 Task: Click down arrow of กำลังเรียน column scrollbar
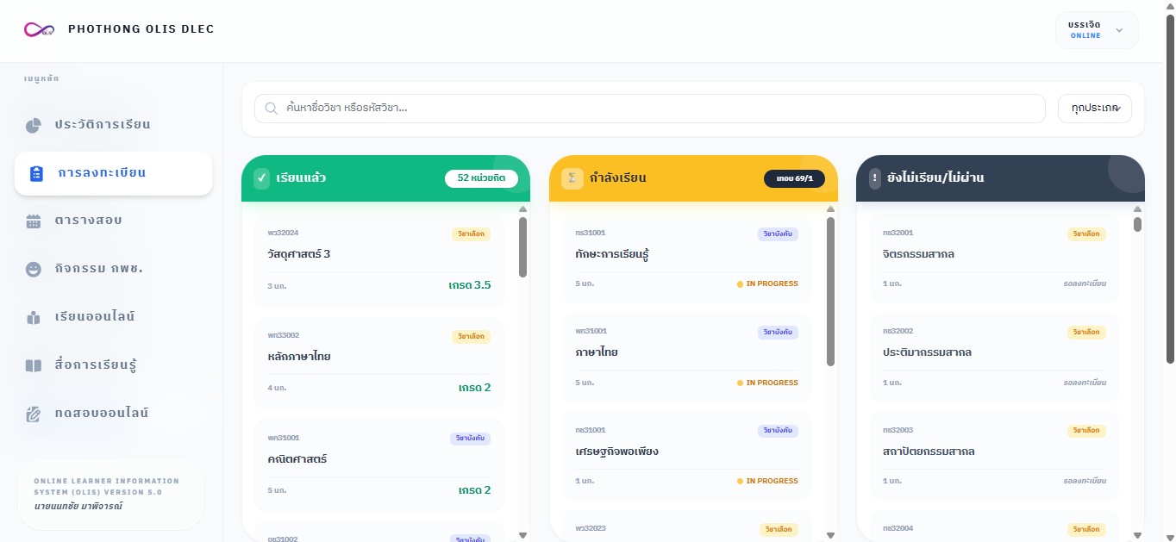[x=830, y=535]
